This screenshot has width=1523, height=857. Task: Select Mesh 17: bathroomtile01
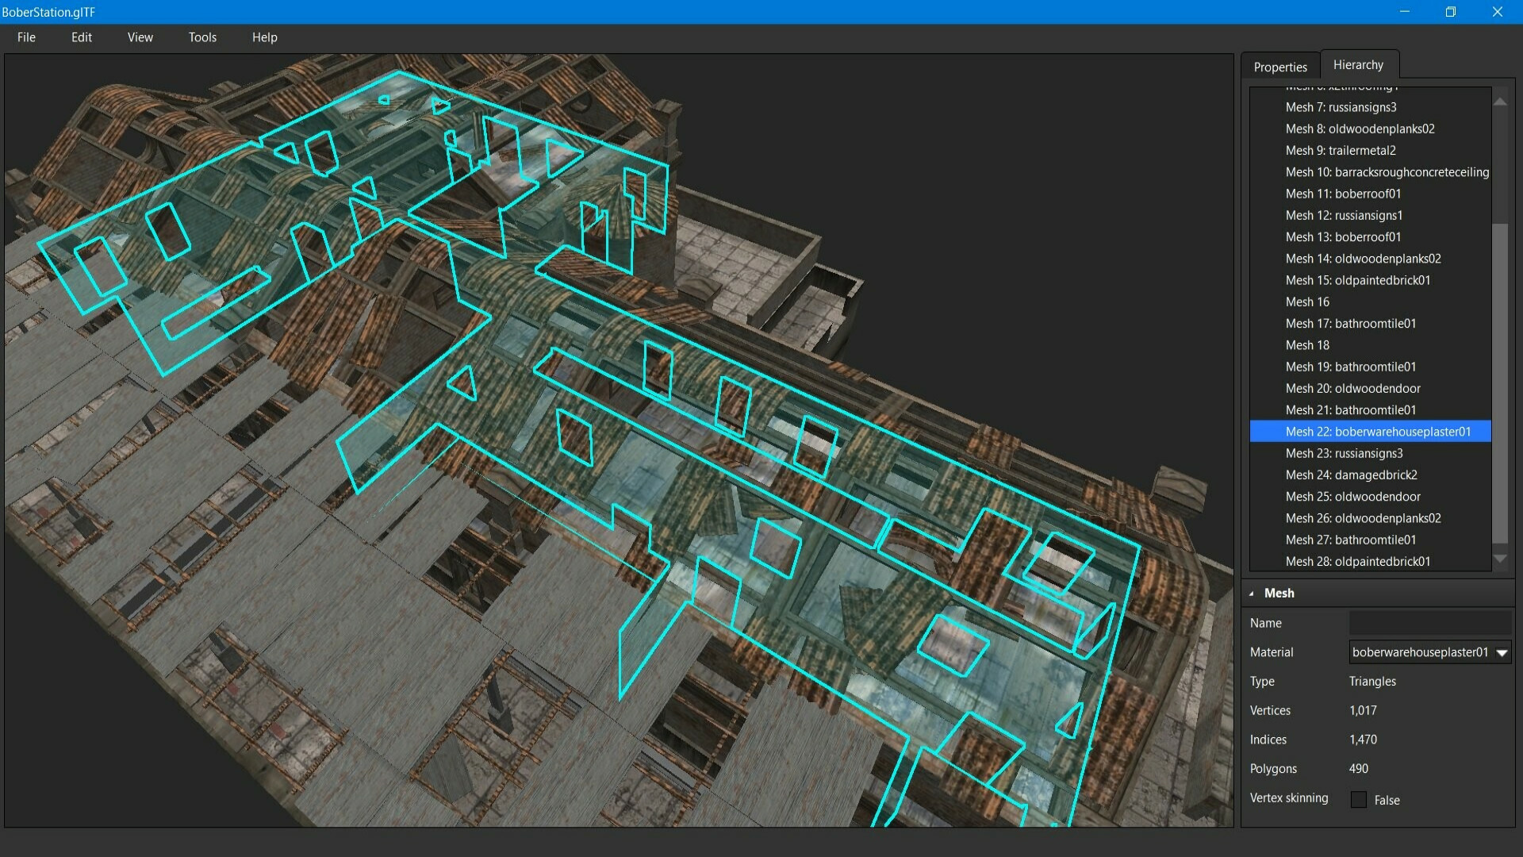(x=1351, y=323)
